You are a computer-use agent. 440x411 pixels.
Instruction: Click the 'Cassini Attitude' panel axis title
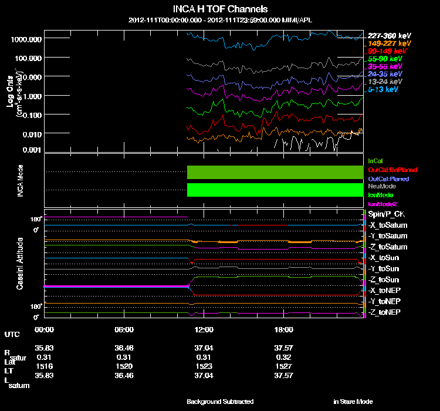tap(19, 264)
